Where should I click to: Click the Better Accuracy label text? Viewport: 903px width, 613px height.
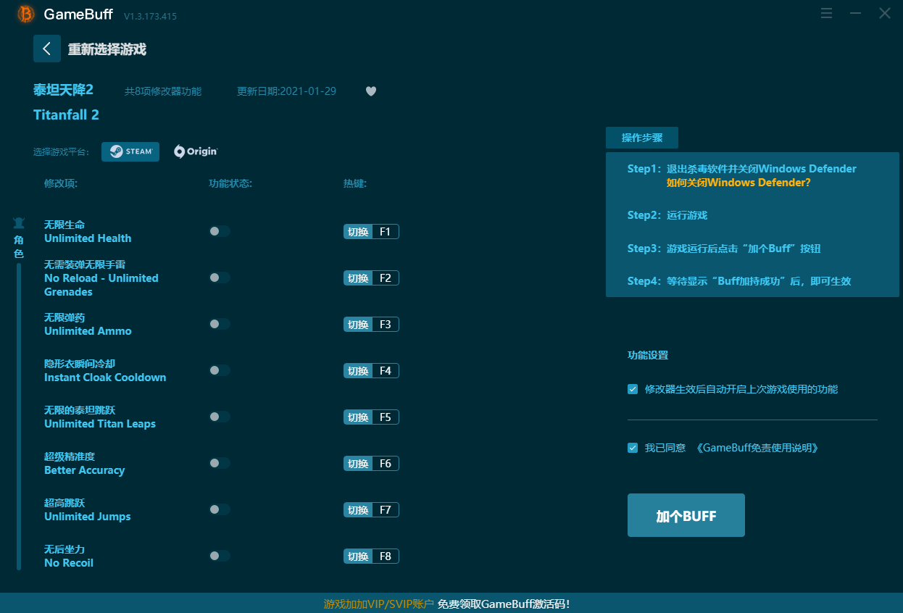(84, 470)
